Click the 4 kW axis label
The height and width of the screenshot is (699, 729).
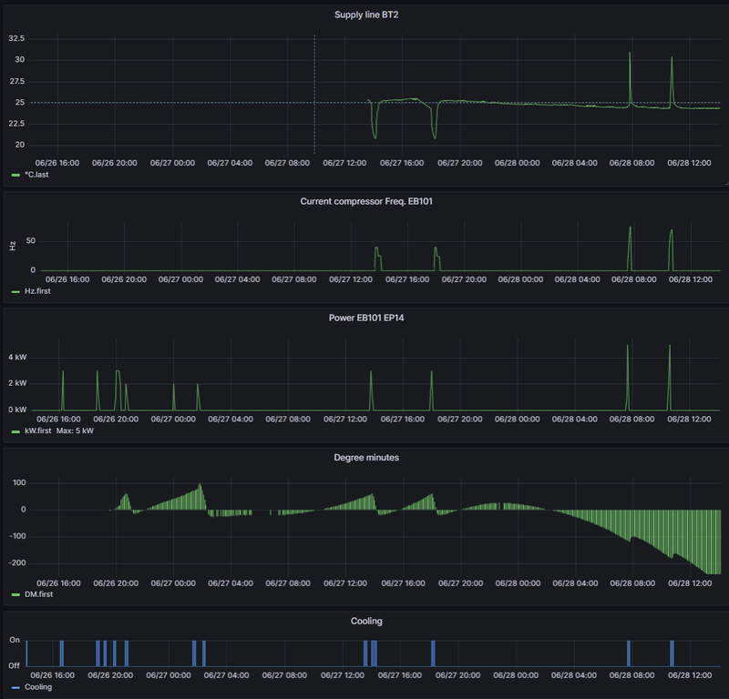17,357
